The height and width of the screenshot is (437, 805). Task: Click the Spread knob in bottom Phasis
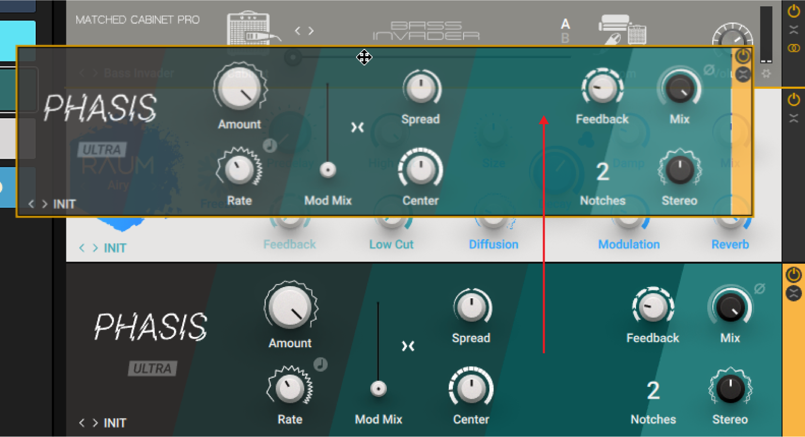471,308
